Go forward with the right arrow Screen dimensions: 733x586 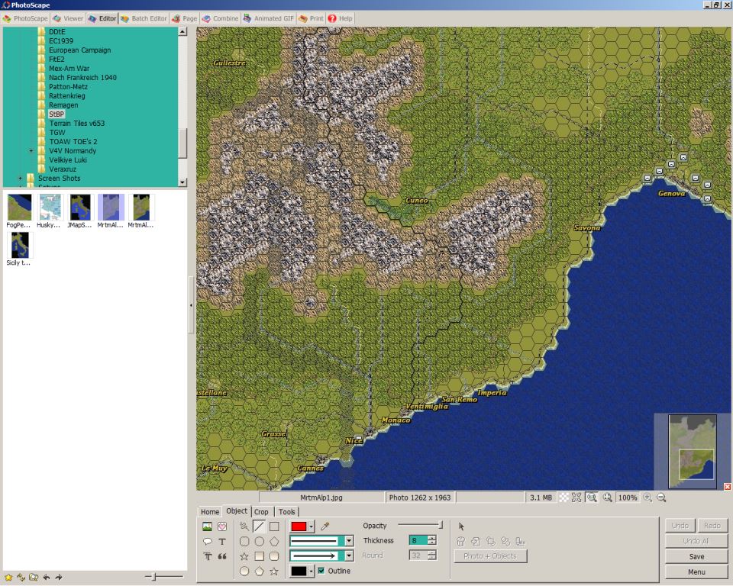click(x=59, y=577)
